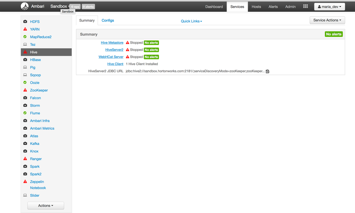Image resolution: width=355 pixels, height=213 pixels.
Task: Select '1 Hive Client Installed' text
Action: [x=142, y=64]
